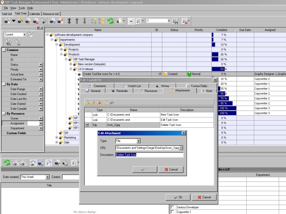Click the 53 % progress bar of v4.0 release
This screenshot has height=214, width=286.
click(x=224, y=69)
